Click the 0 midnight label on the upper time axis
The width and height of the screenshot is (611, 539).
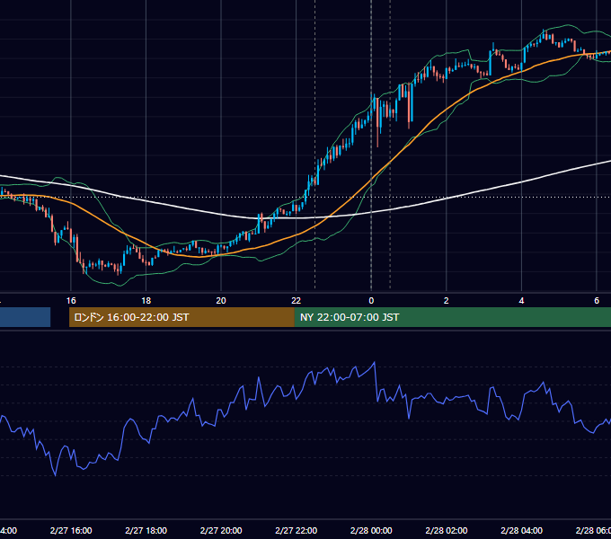(371, 301)
